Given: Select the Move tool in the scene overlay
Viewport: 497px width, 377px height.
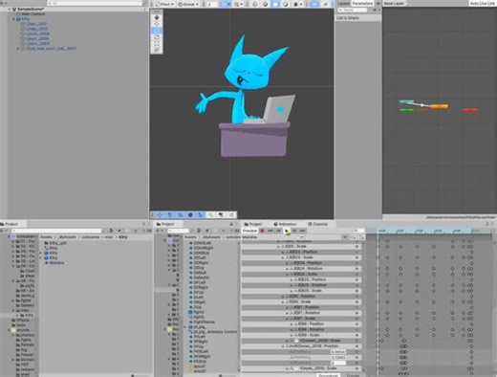Looking at the screenshot, I should (157, 24).
